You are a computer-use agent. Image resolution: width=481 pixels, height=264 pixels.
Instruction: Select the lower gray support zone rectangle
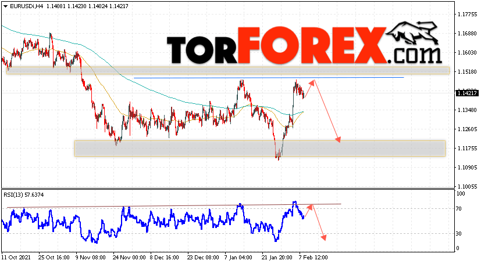tap(260, 149)
